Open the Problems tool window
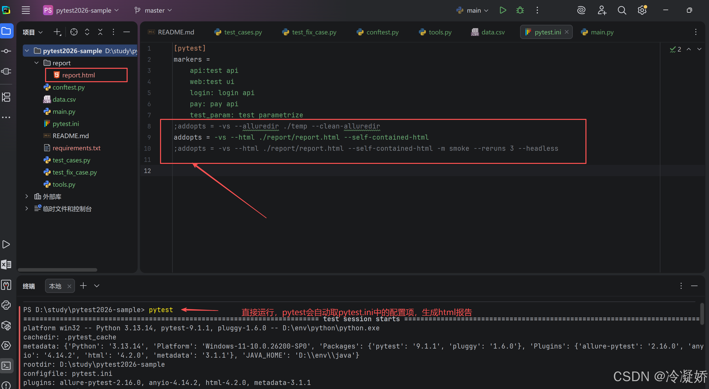Image resolution: width=709 pixels, height=389 pixels. click(x=6, y=385)
